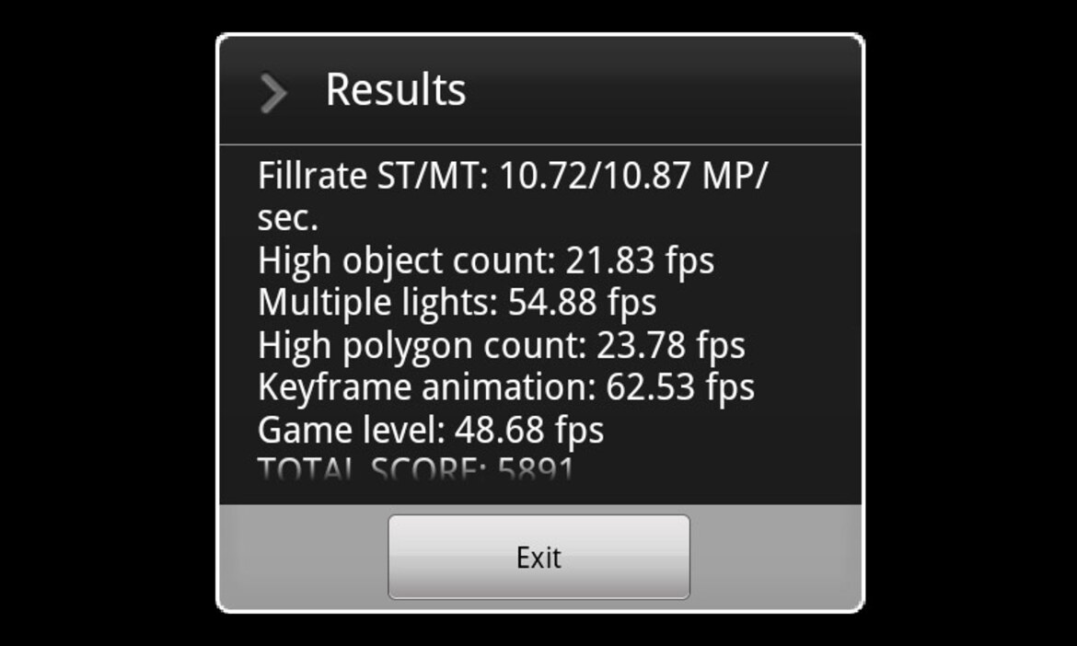Select the Results dialog title text
Image resolution: width=1077 pixels, height=646 pixels.
(396, 89)
